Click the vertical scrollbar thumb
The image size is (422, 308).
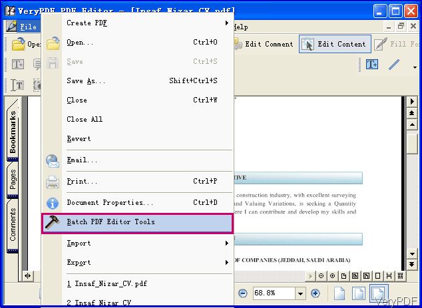coord(412,144)
